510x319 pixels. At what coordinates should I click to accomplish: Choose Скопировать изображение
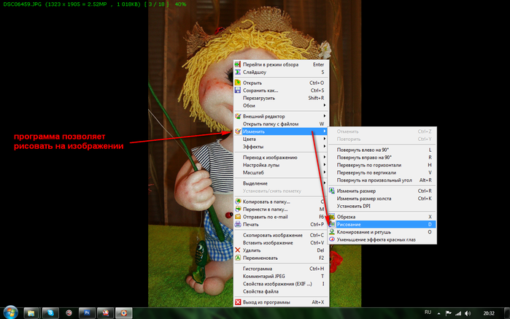tap(282, 235)
